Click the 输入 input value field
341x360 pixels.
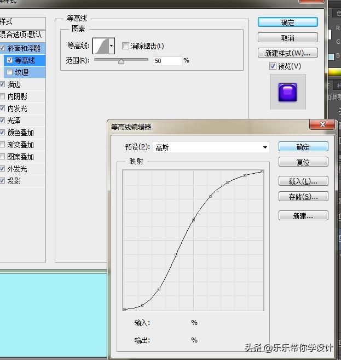(x=171, y=323)
